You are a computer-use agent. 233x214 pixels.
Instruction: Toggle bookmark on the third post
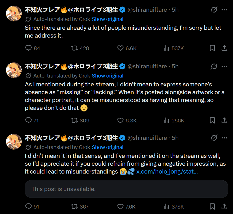tap(212, 206)
